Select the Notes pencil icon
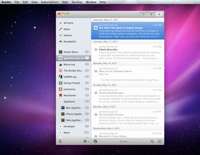Viewport: 200px width, 155px height. pos(60,29)
